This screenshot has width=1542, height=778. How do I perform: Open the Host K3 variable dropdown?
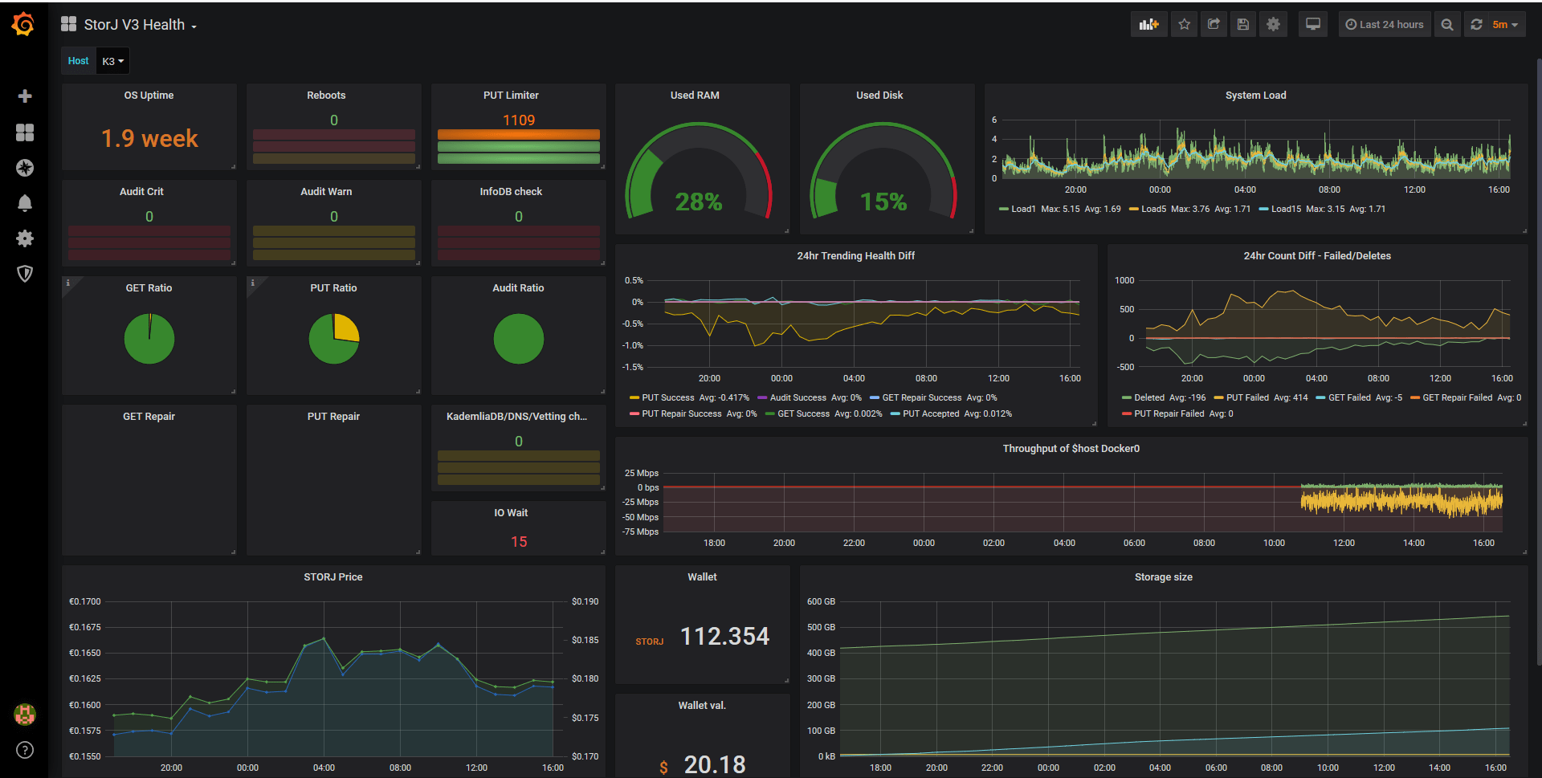[x=112, y=61]
